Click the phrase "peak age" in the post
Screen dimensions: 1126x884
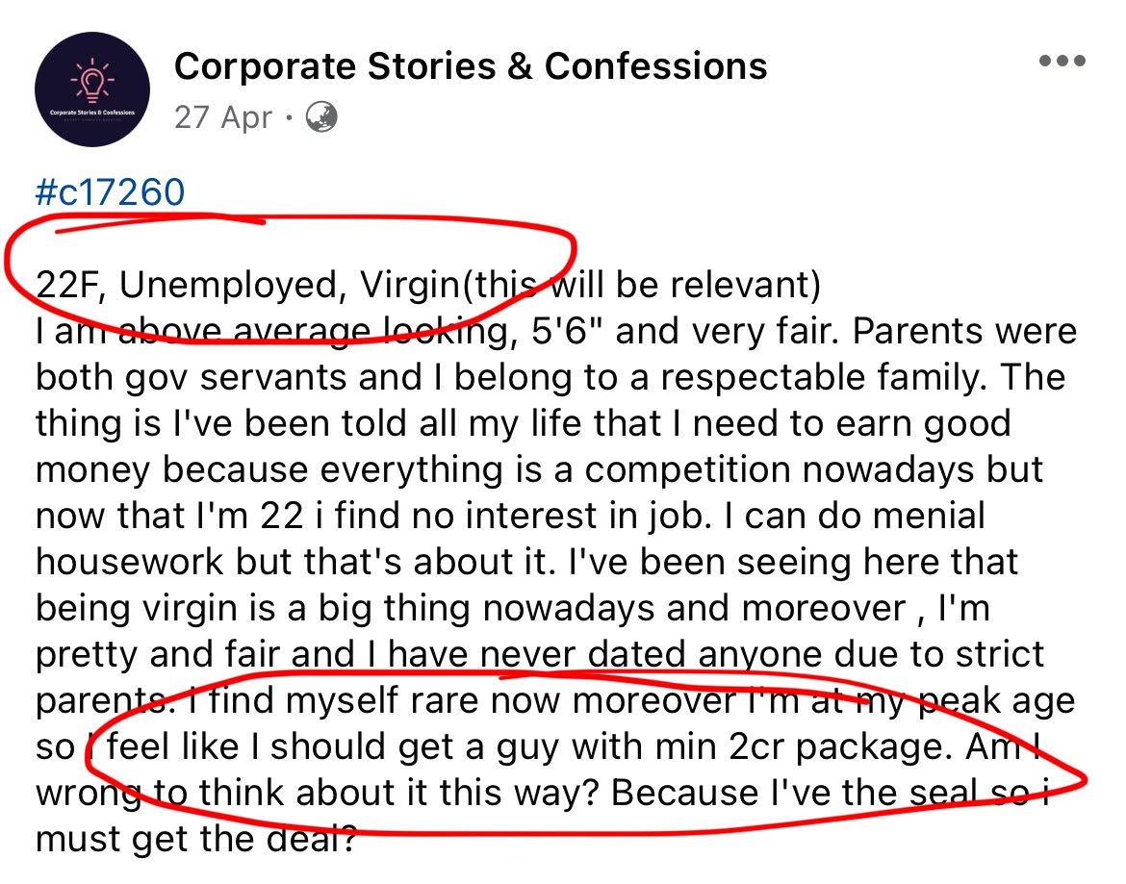pos(997,701)
